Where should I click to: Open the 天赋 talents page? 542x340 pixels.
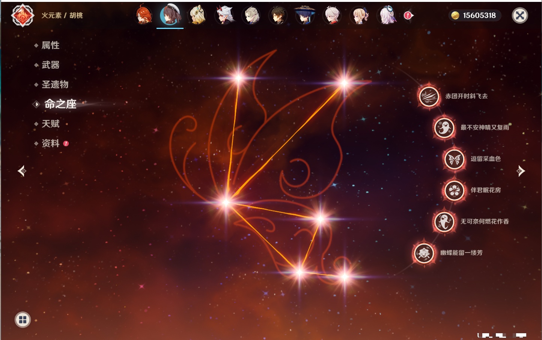tap(50, 124)
